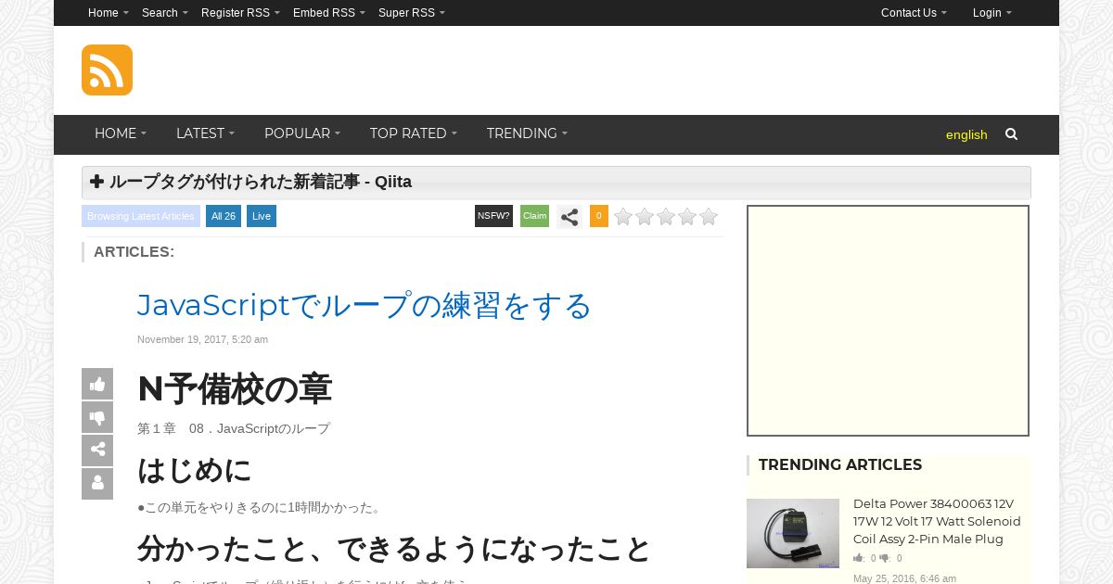This screenshot has width=1113, height=584.
Task: Click the article share icon in sidebar
Action: tap(97, 451)
